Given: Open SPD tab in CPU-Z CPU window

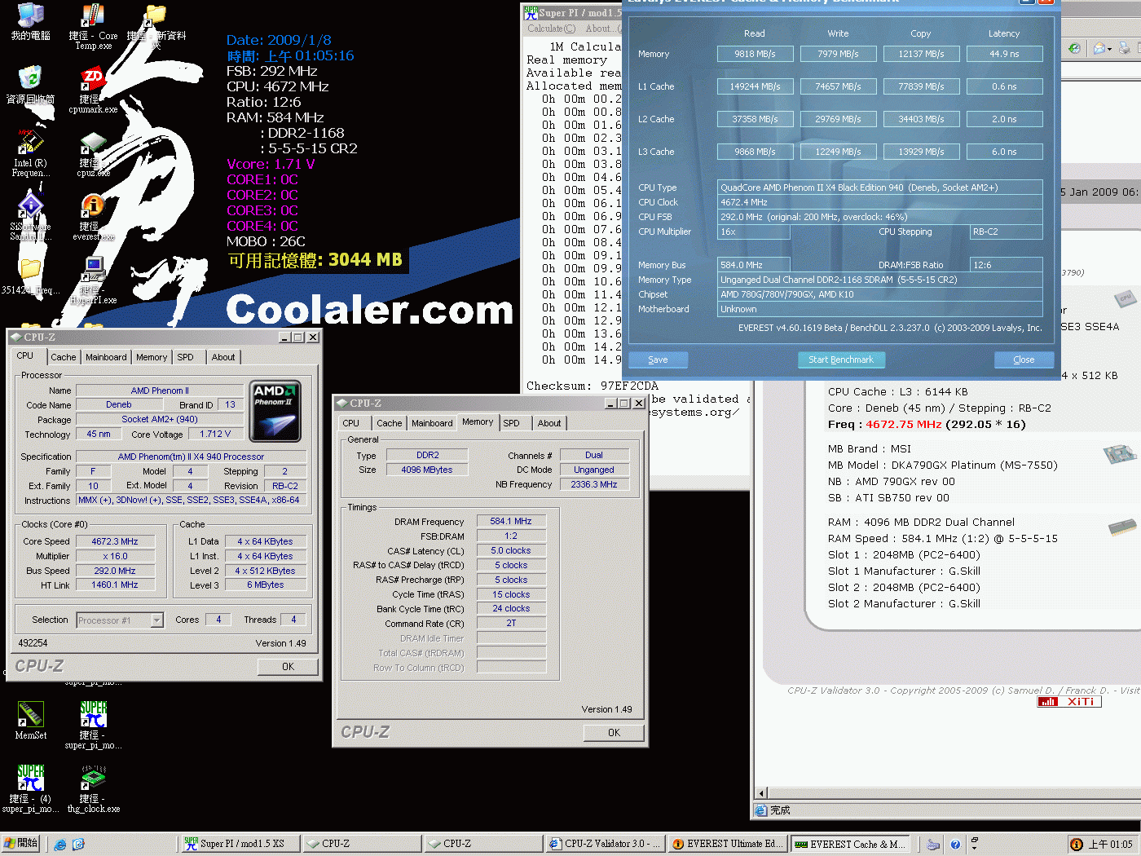Looking at the screenshot, I should coord(186,357).
